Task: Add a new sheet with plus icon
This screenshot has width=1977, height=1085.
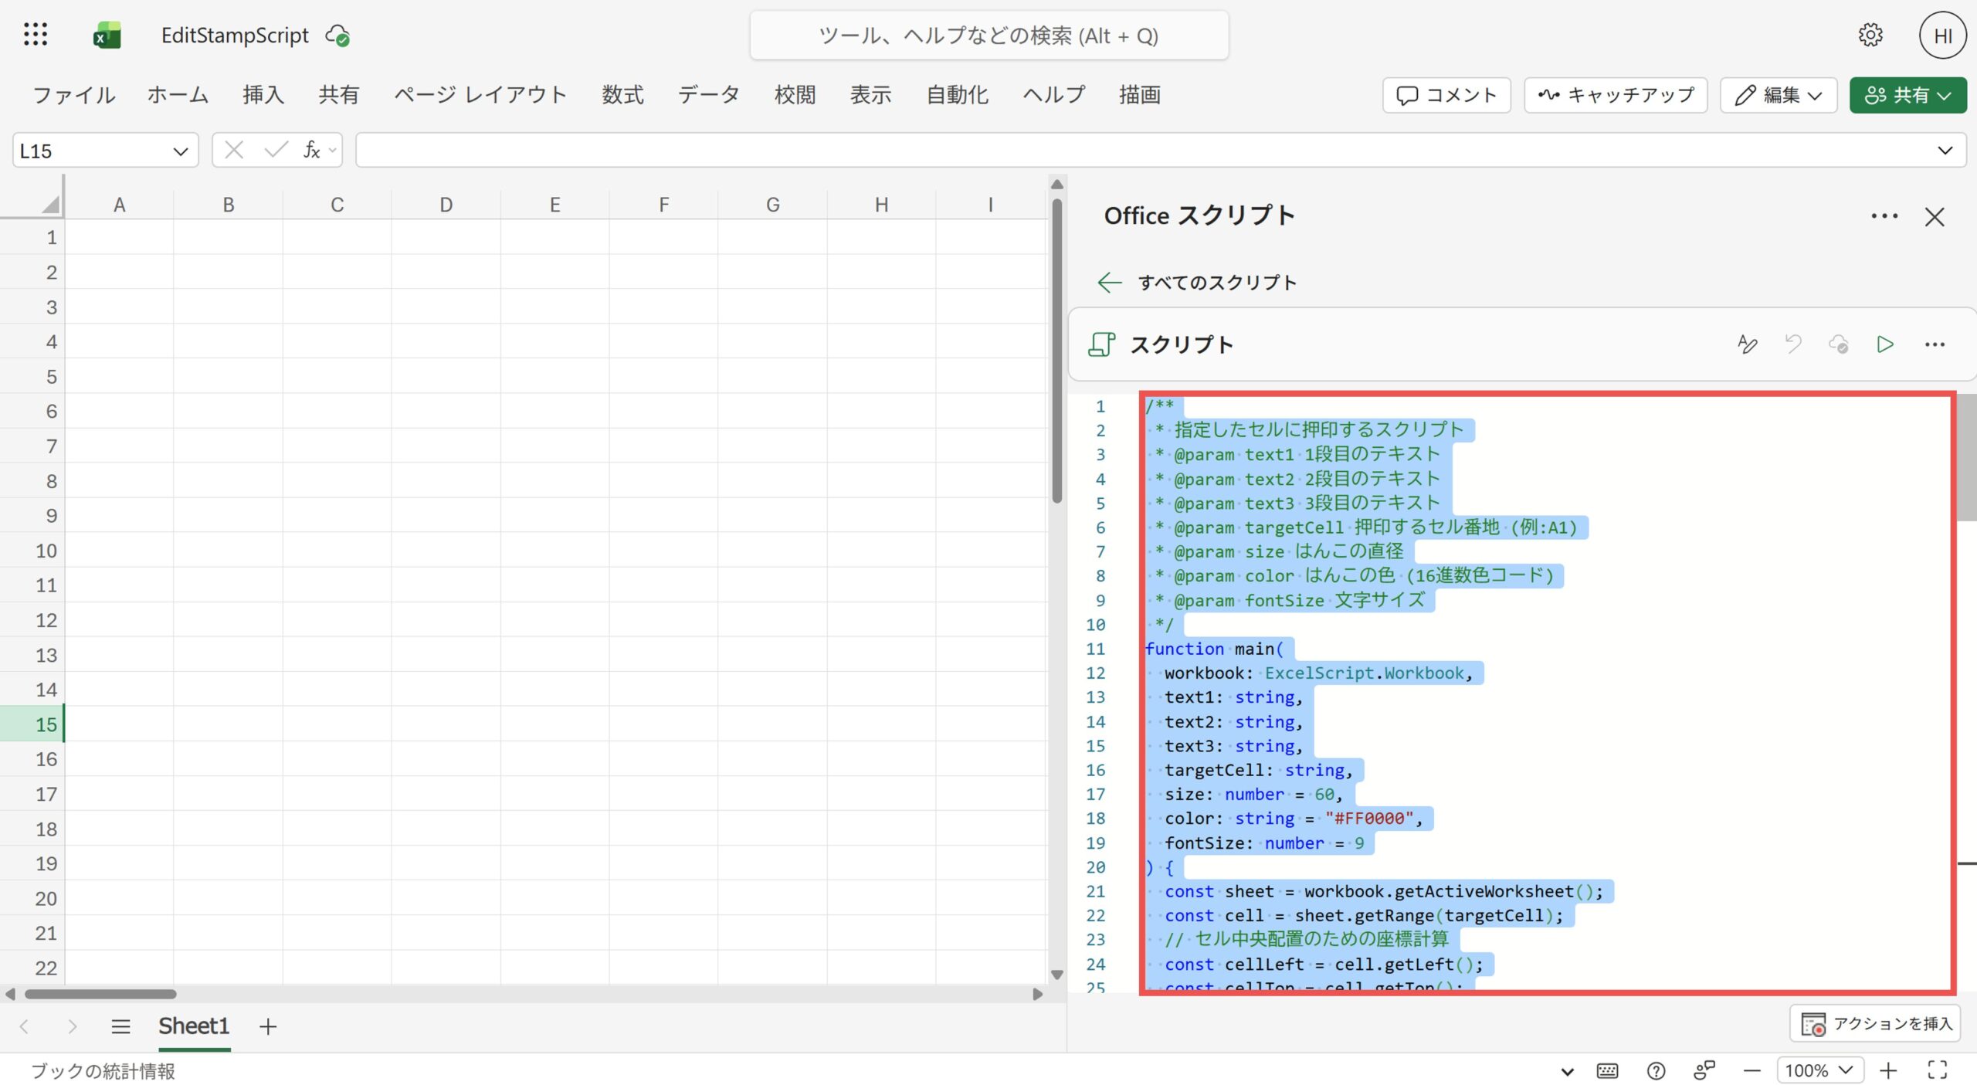Action: click(268, 1026)
